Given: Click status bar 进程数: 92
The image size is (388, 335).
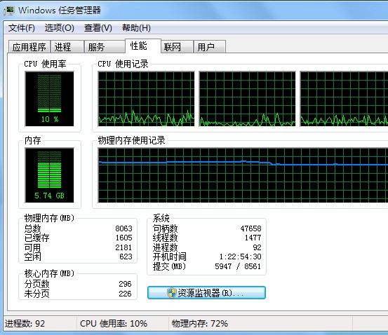Looking at the screenshot, I should point(25,323).
